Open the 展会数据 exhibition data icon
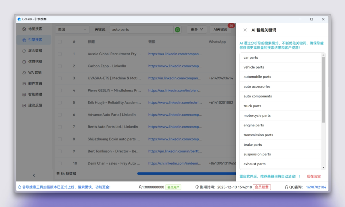Screen dimensions: 345x207 coord(24,51)
